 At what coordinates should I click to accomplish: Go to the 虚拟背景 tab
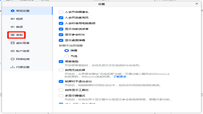(x=27, y=43)
